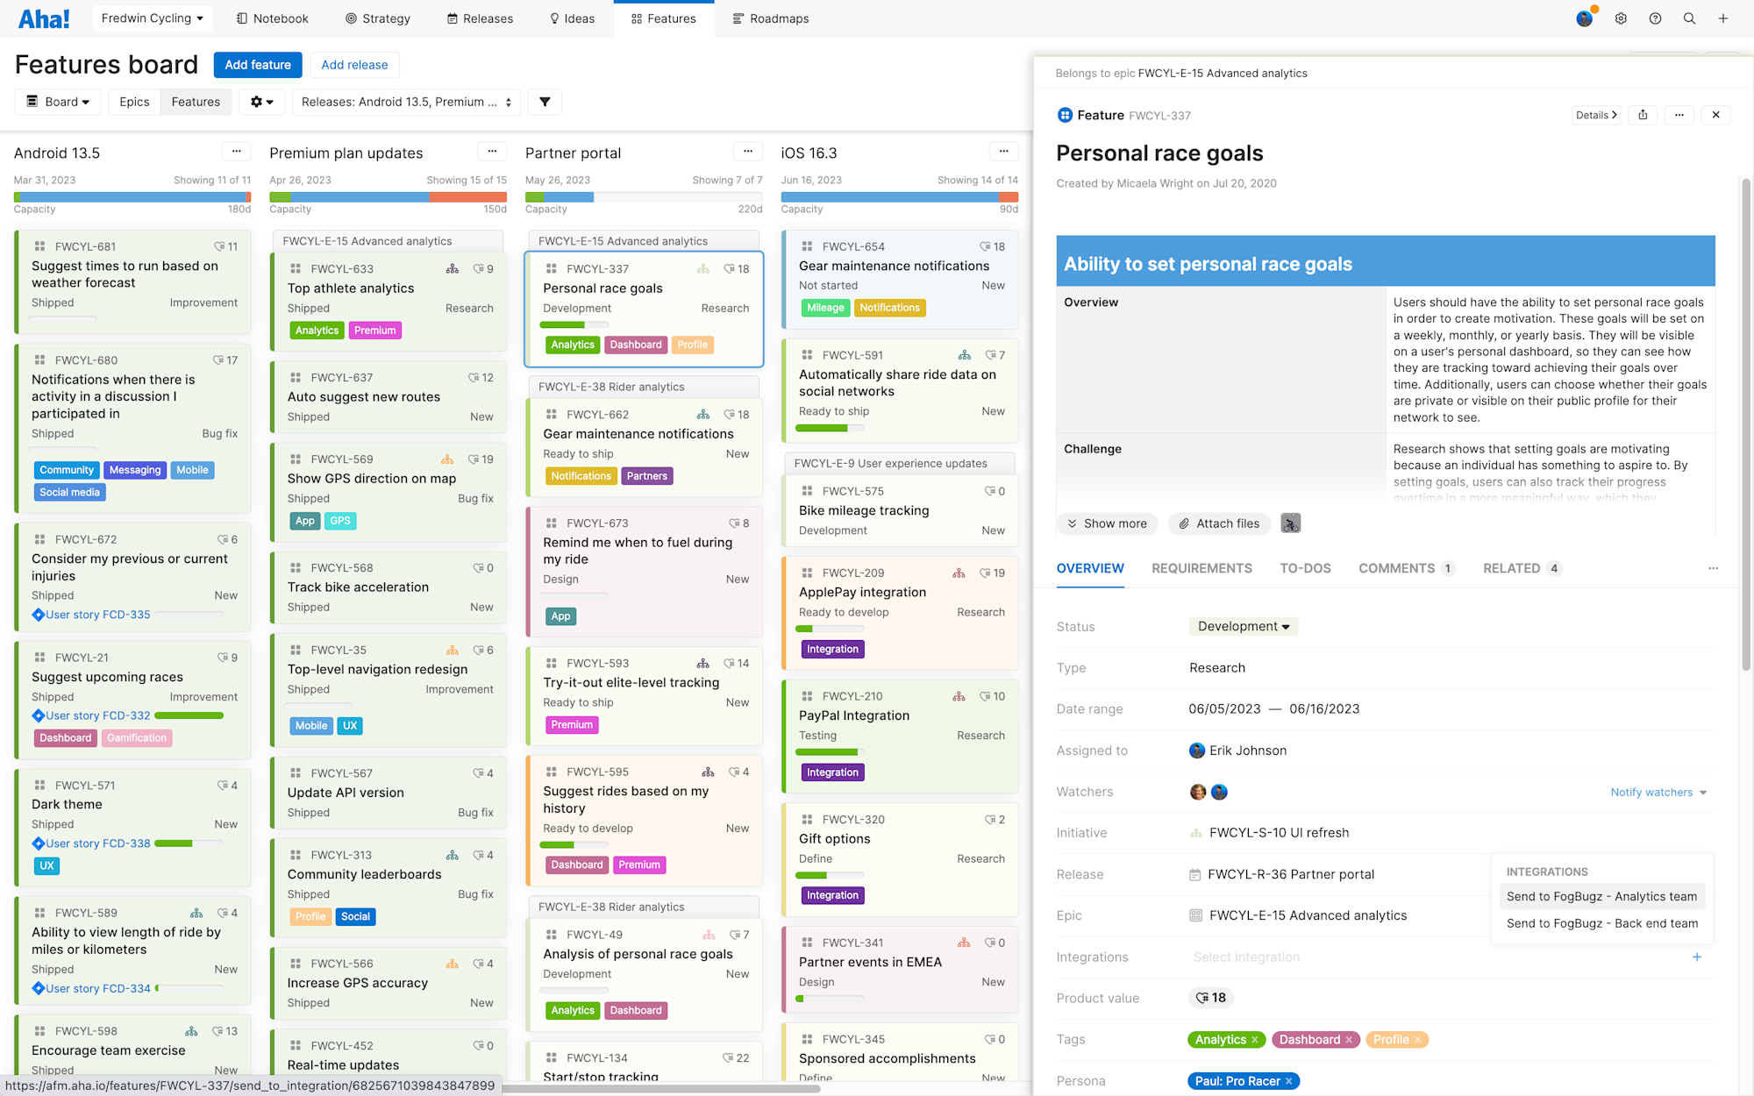Remove the Analytics tag
Image resolution: width=1754 pixels, height=1096 pixels.
[x=1255, y=1040]
